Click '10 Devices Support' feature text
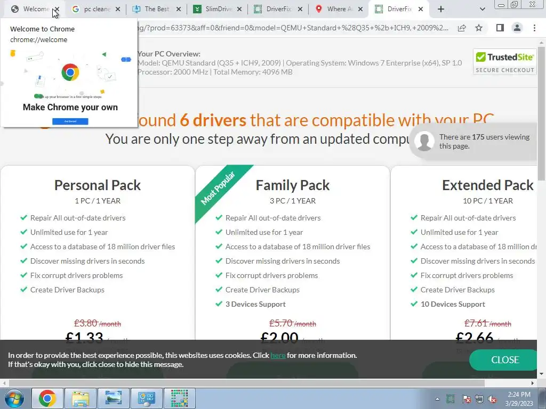 [x=453, y=304]
